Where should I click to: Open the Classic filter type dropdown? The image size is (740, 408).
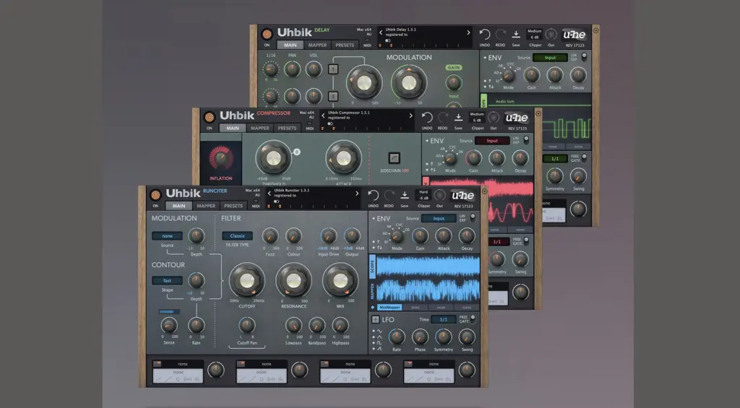coord(237,235)
